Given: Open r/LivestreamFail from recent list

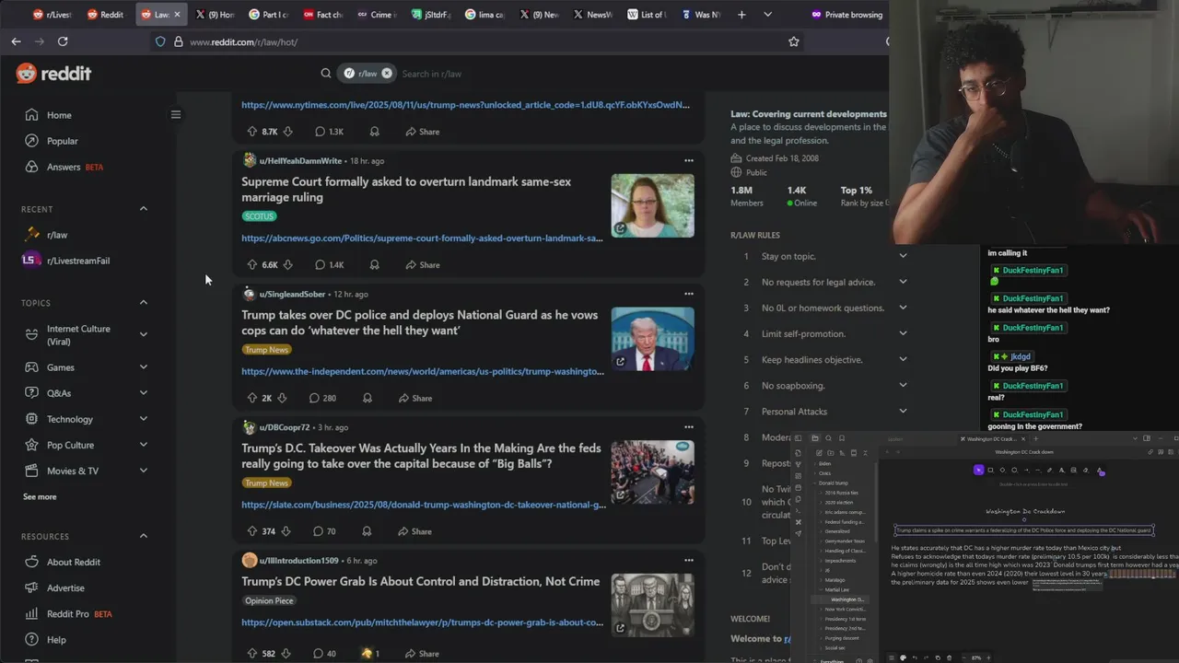Looking at the screenshot, I should (77, 261).
